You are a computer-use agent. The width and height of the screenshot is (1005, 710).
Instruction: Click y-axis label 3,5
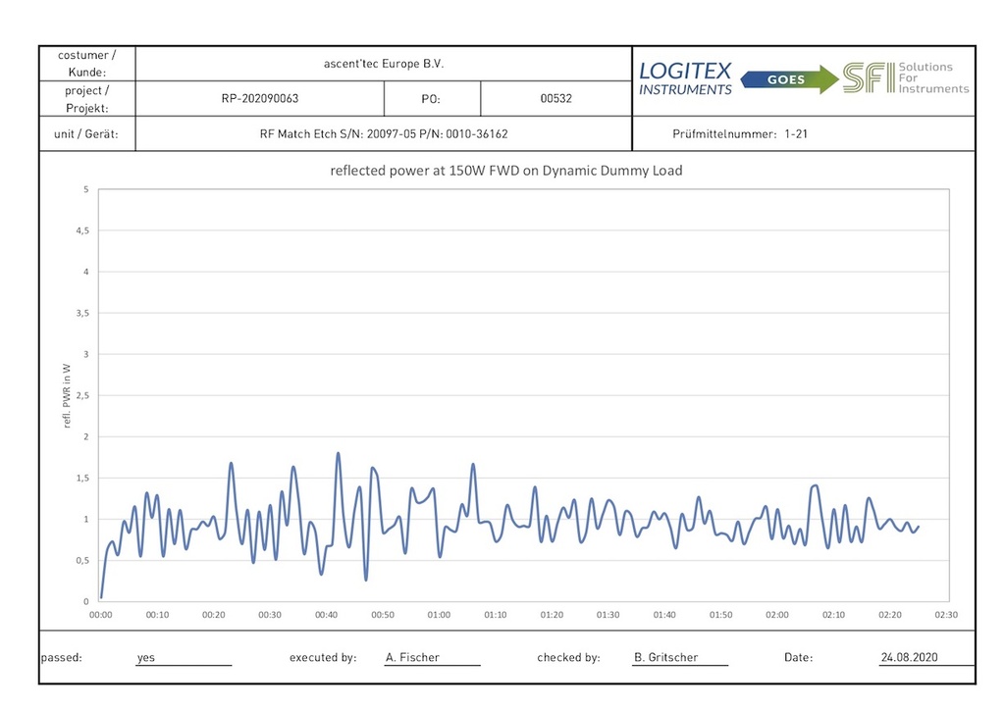pos(82,313)
